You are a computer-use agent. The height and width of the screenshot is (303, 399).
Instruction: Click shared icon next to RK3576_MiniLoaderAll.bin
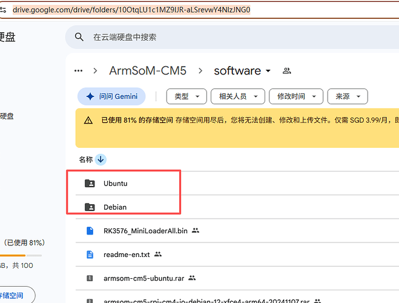(196, 231)
